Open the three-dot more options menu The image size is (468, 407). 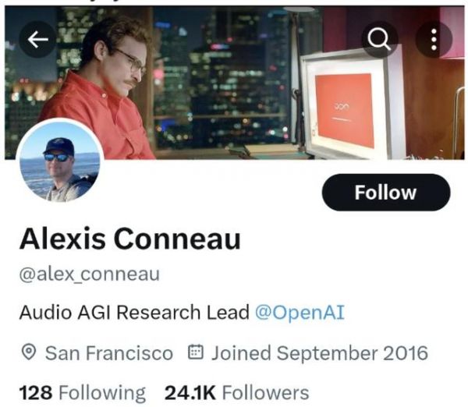[x=434, y=40]
